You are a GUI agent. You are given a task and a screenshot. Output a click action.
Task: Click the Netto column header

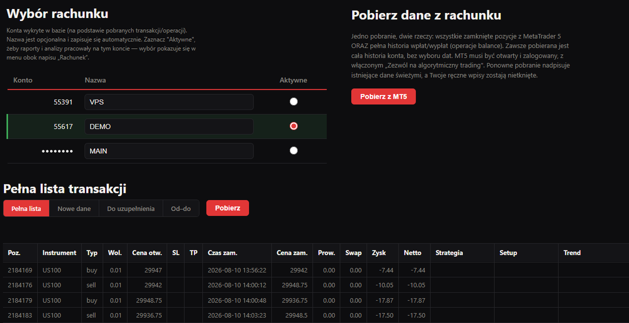pos(412,253)
